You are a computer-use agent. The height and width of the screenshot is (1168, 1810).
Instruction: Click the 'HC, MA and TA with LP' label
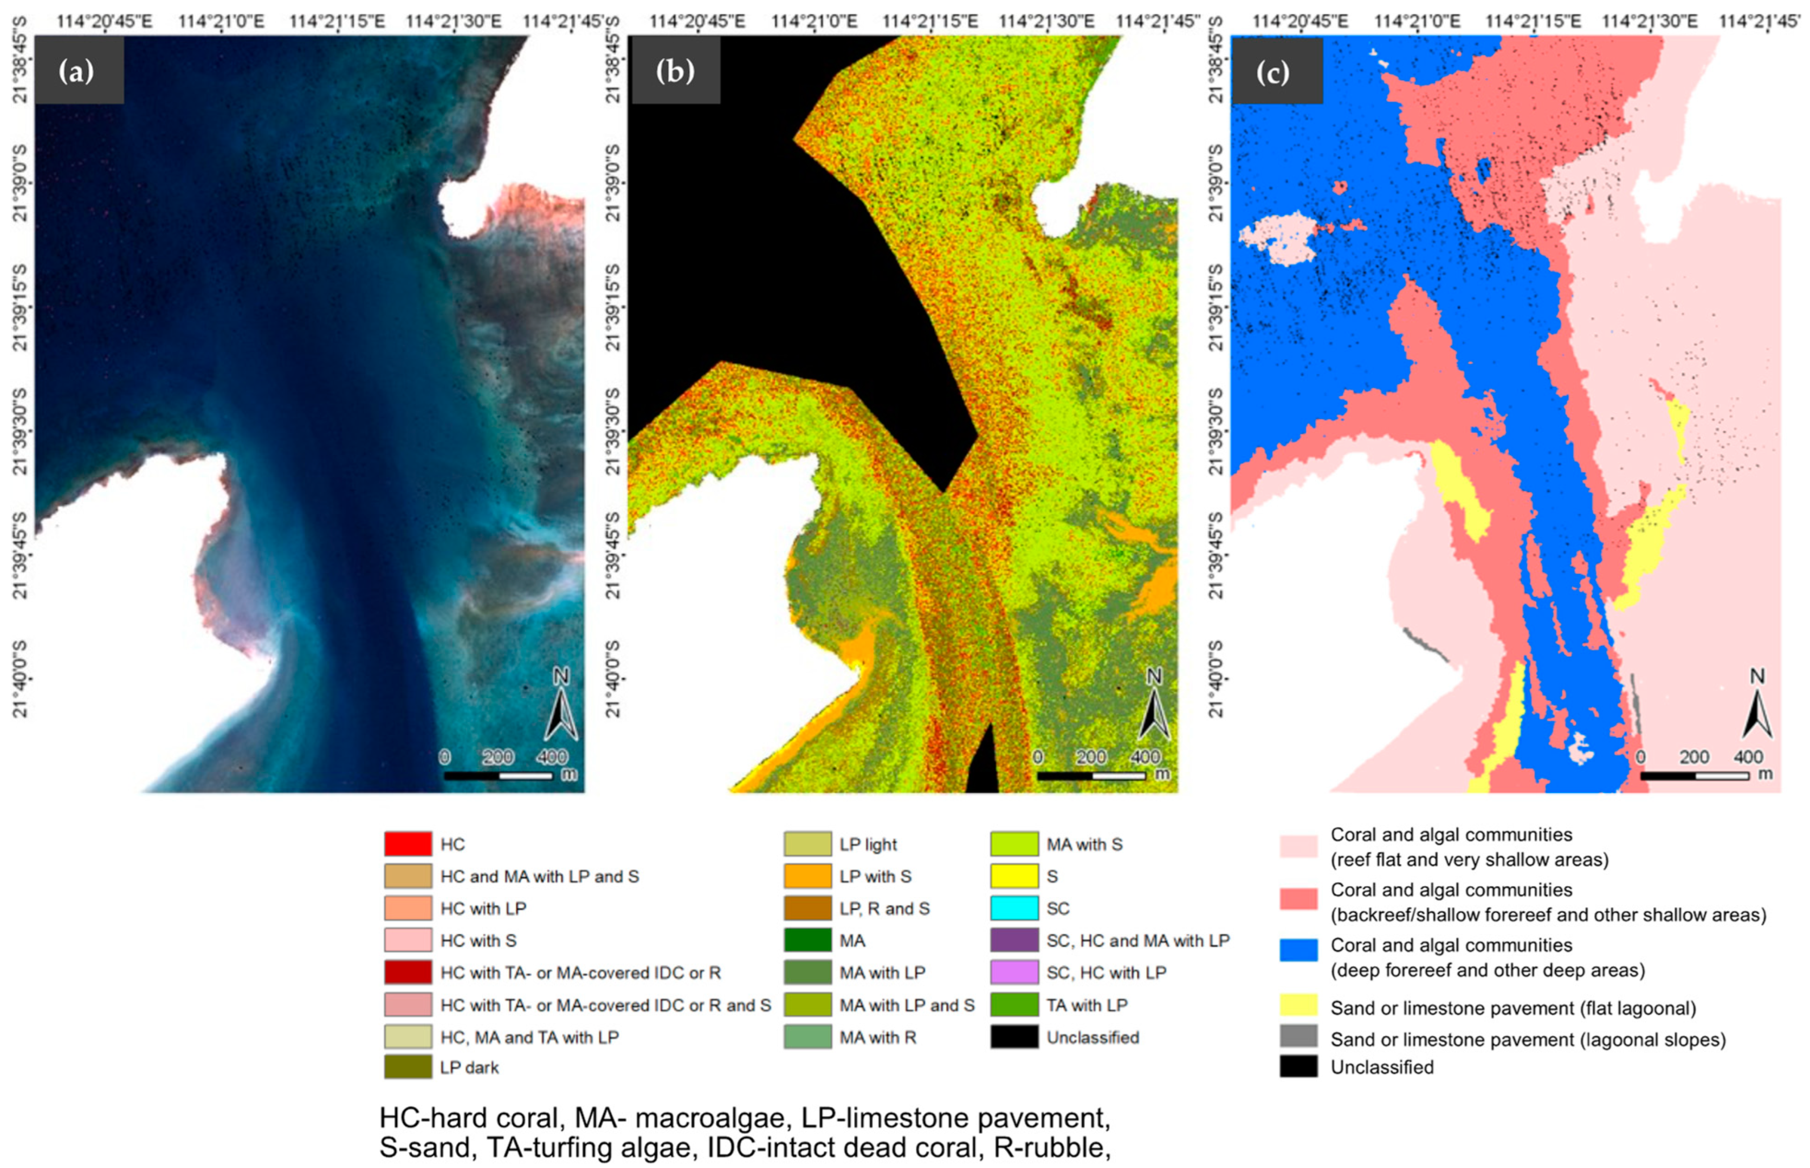point(529,1037)
